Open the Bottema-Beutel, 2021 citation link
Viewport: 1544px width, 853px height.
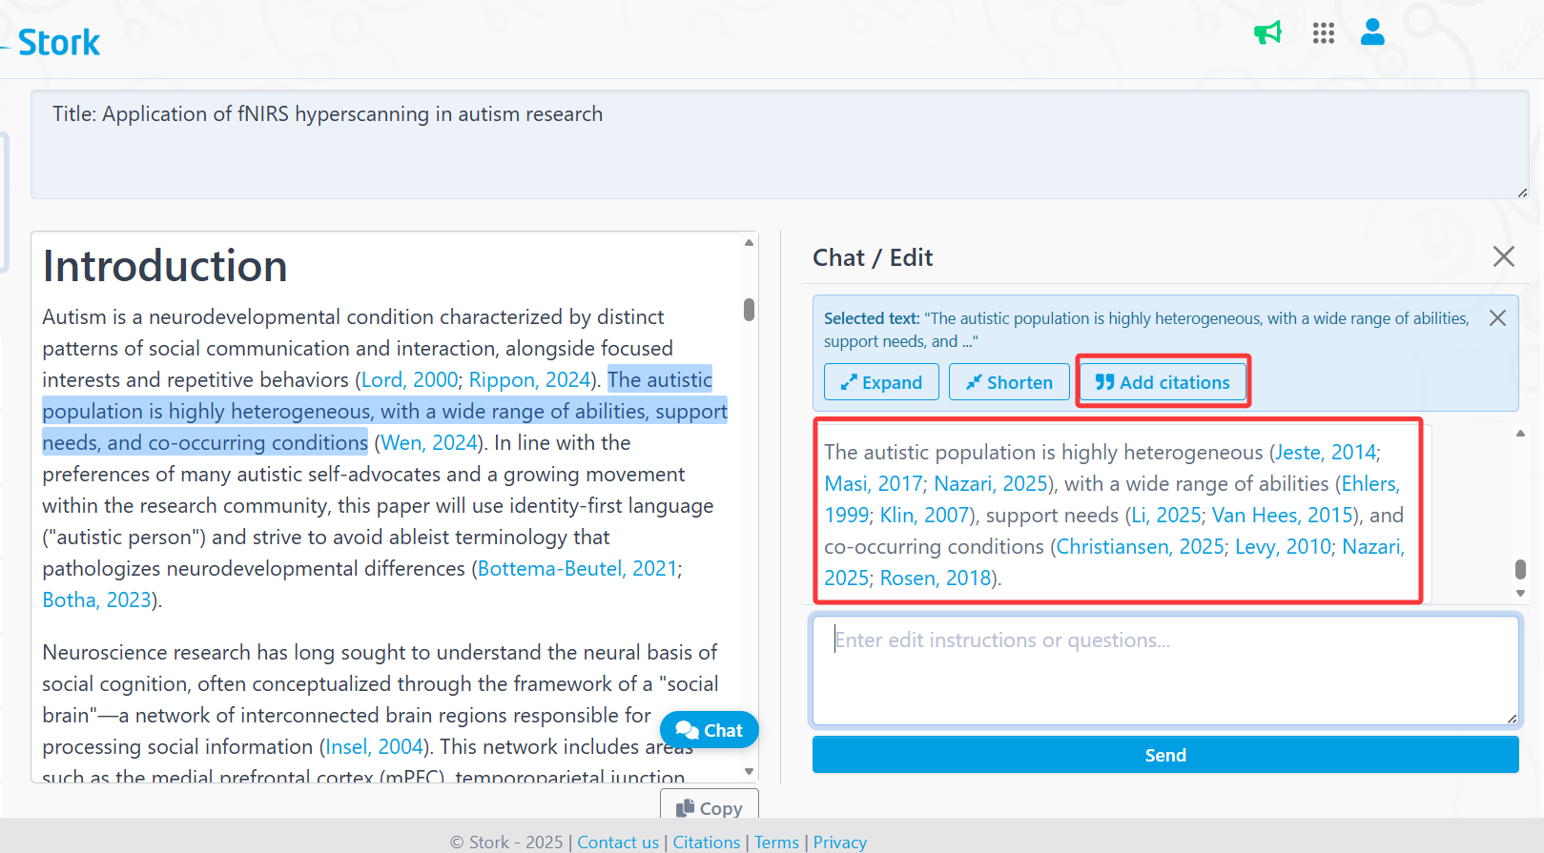(577, 569)
